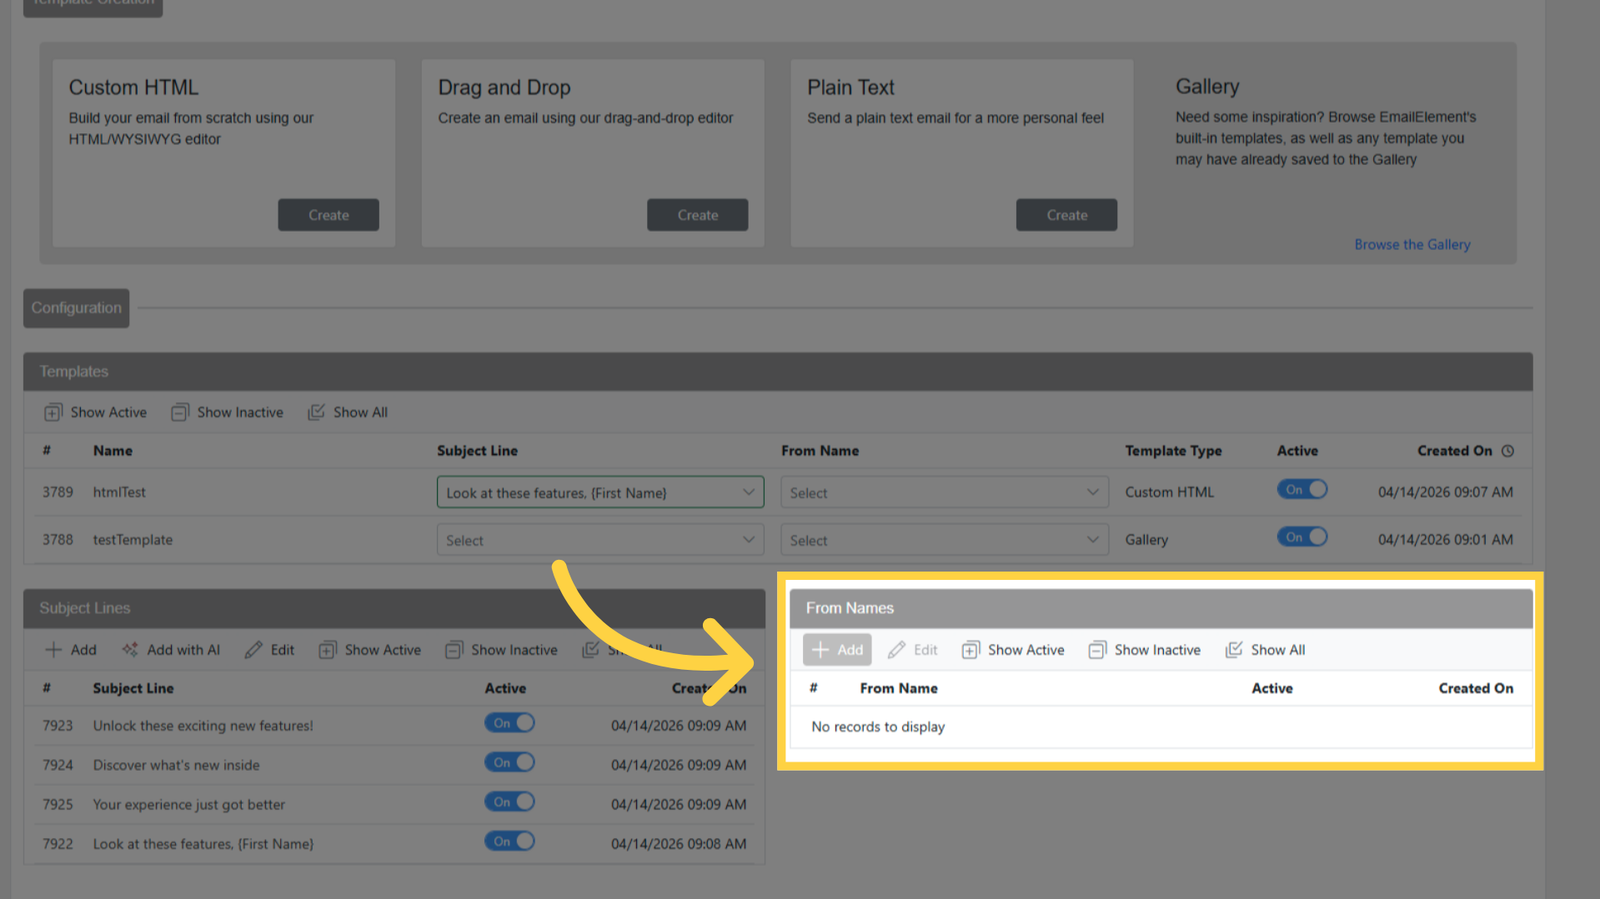Click Subject Line column header in Templates table
1600x899 pixels.
(478, 451)
